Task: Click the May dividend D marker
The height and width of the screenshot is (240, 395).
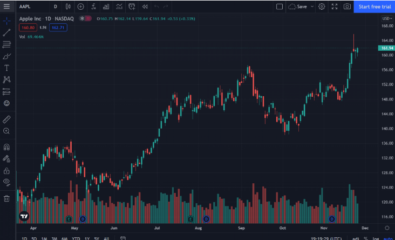Action: (83, 219)
